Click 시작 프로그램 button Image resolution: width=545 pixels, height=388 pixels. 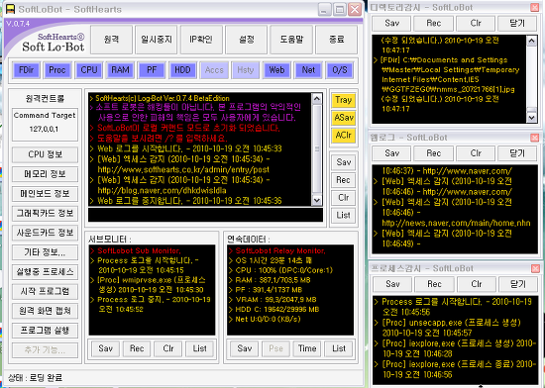pos(46,291)
